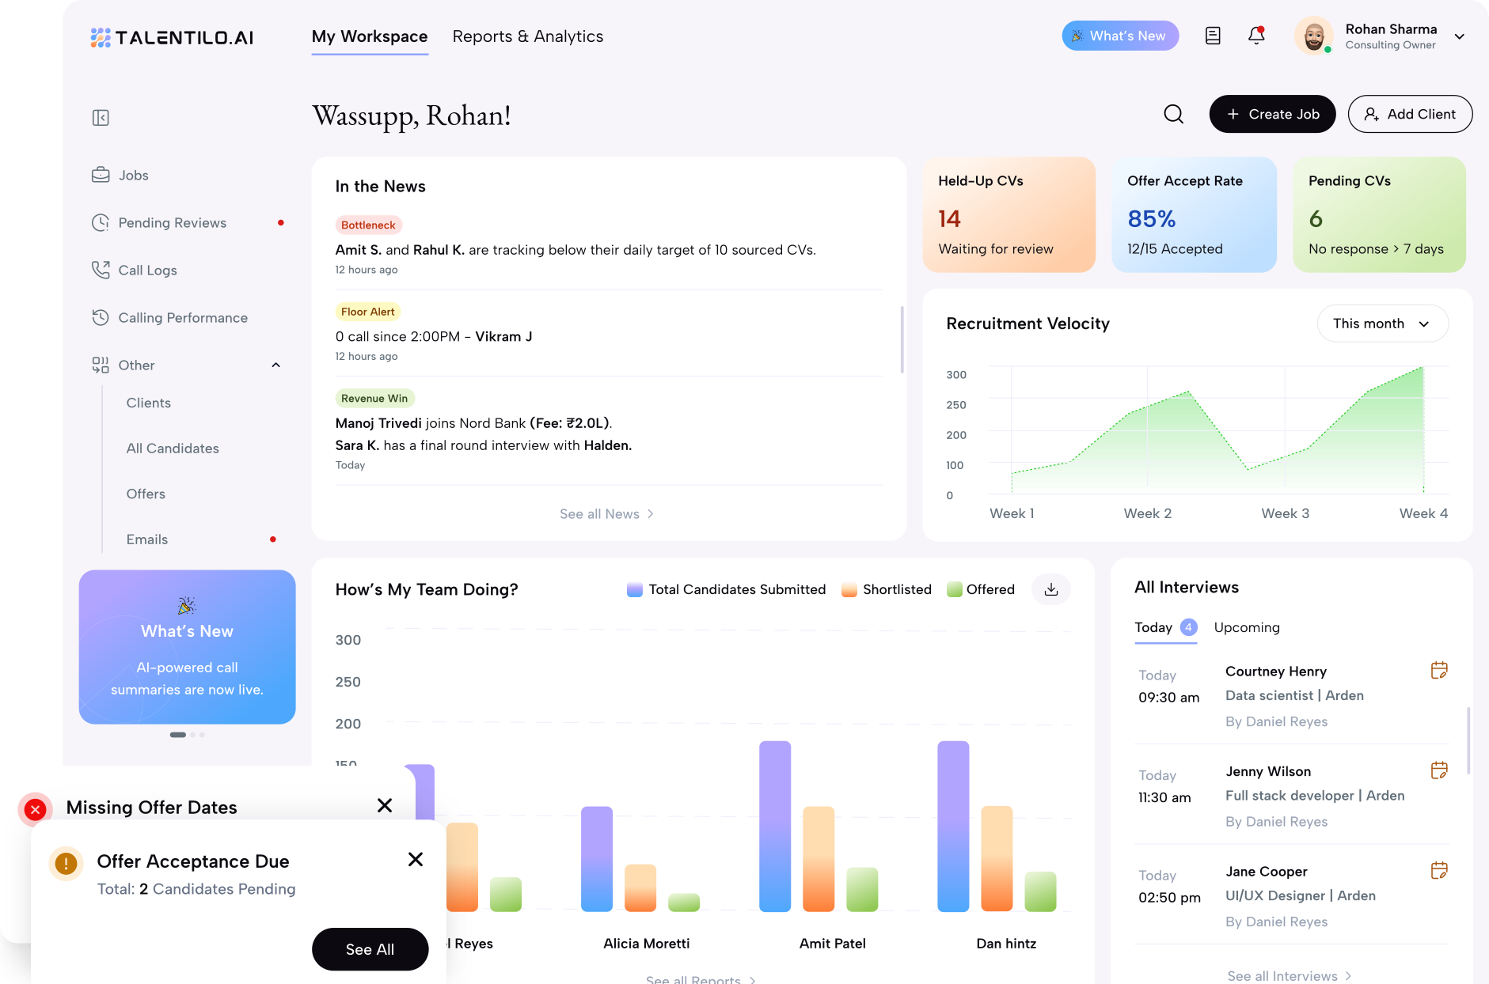
Task: Open the notifications bell
Action: tap(1256, 36)
